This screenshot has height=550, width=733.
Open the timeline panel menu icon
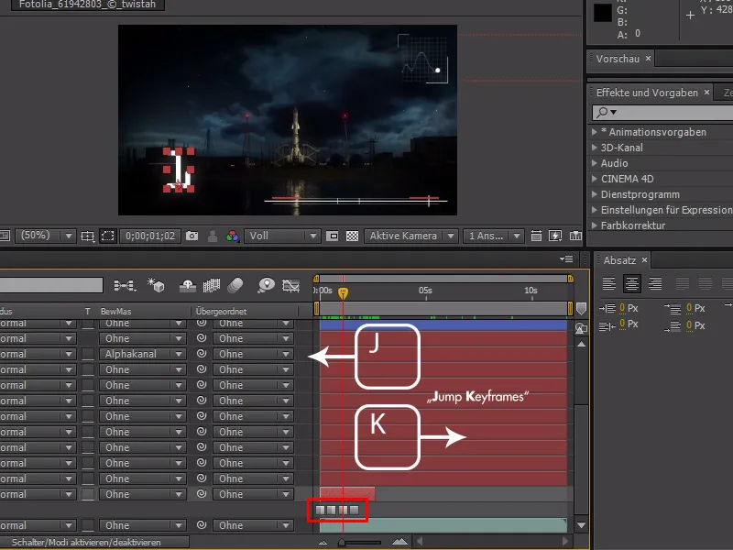point(566,259)
